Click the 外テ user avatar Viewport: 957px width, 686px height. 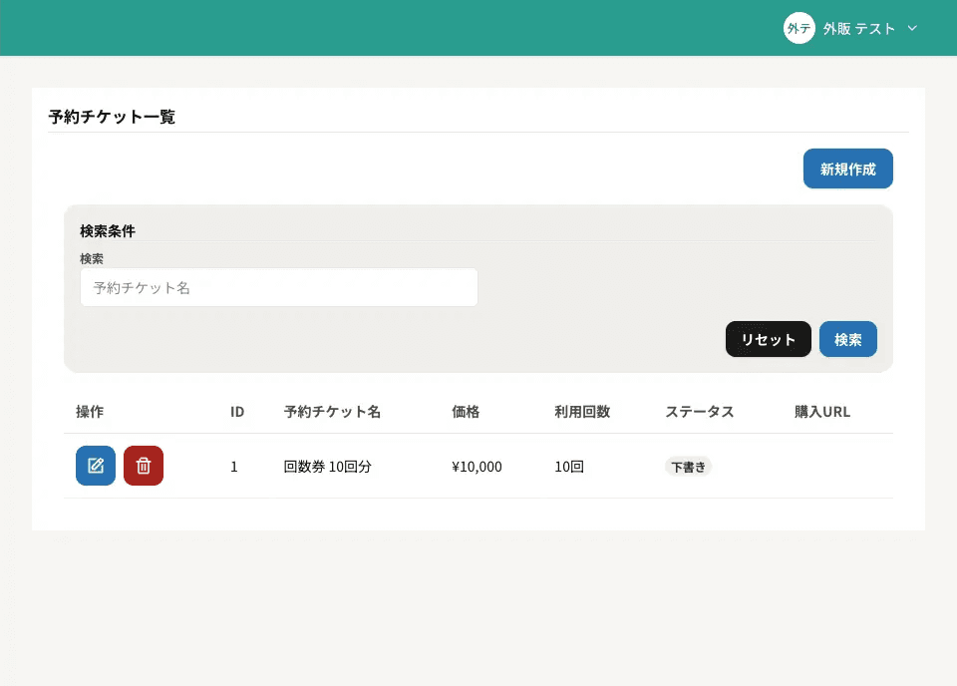798,28
